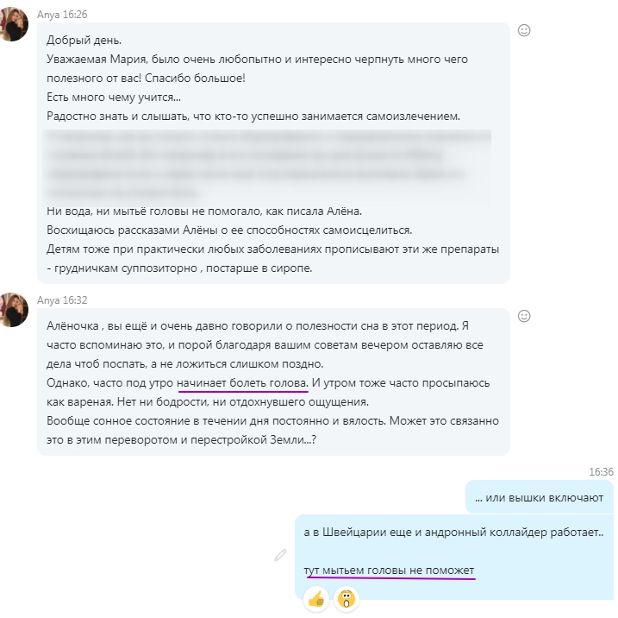Viewport: 618px width, 618px height.
Task: Click the 16:36 timestamp of outgoing message
Action: click(601, 472)
